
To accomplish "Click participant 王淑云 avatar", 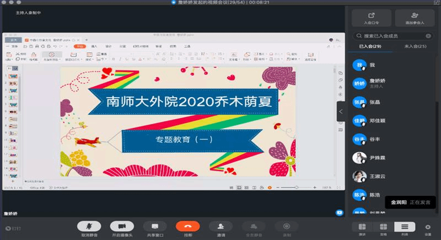I will (360, 177).
